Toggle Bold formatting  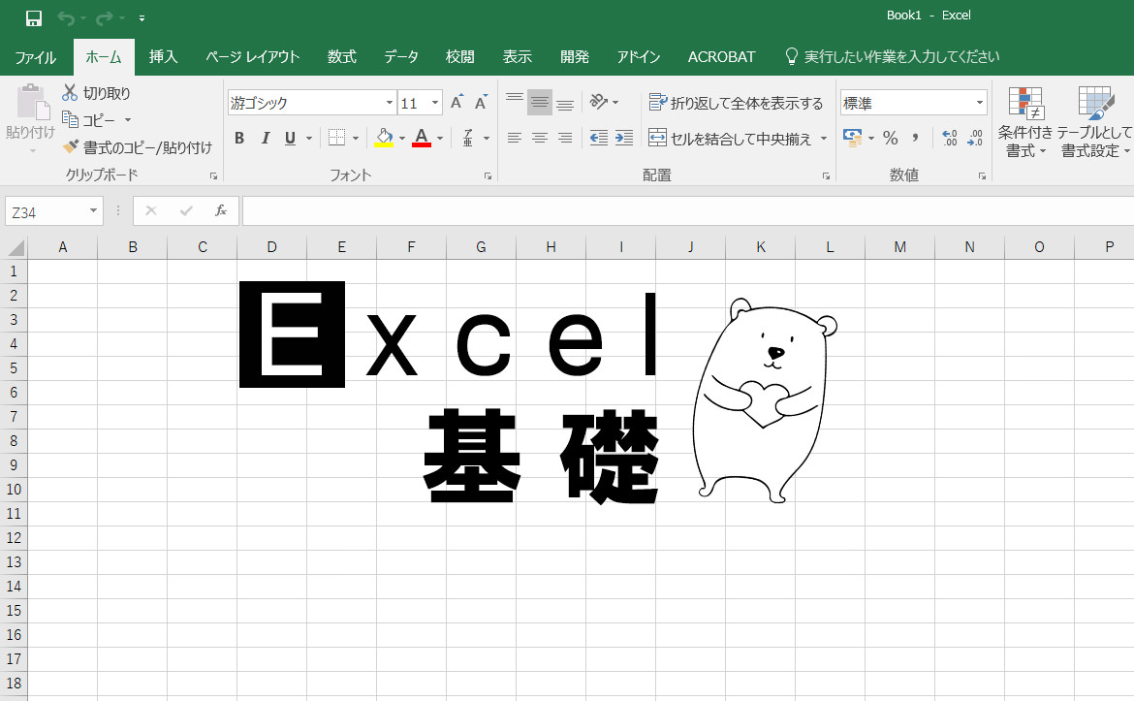tap(239, 139)
